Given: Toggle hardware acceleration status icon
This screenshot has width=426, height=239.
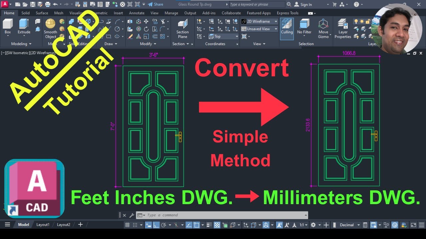Looking at the screenshot, I should tap(395, 225).
